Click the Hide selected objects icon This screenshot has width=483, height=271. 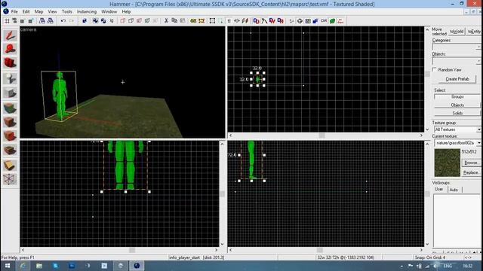click(x=123, y=21)
